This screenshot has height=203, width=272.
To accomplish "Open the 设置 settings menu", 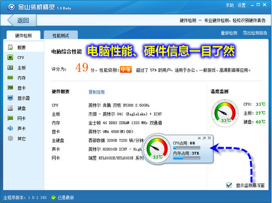I will [242, 5].
